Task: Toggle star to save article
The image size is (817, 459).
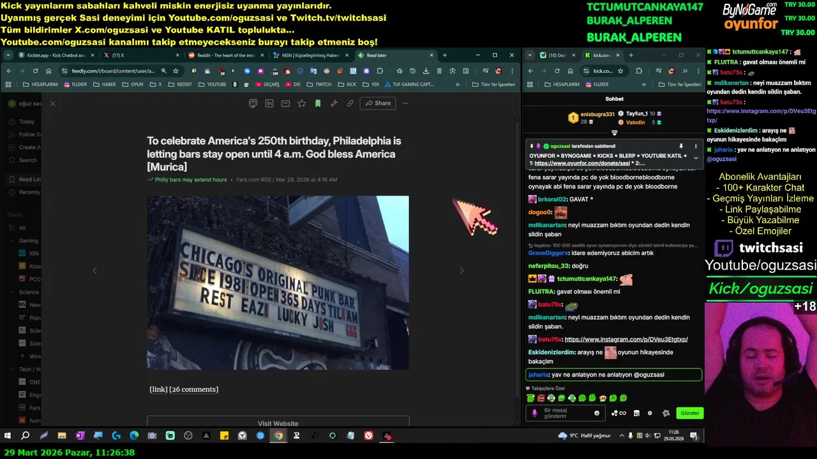Action: [301, 103]
